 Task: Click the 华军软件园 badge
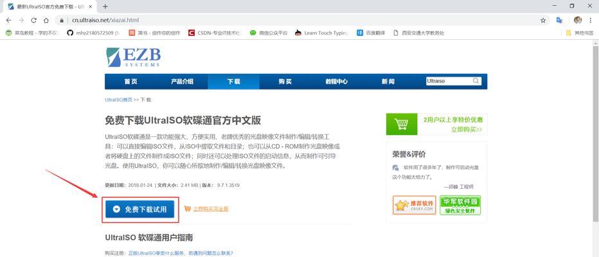point(460,205)
